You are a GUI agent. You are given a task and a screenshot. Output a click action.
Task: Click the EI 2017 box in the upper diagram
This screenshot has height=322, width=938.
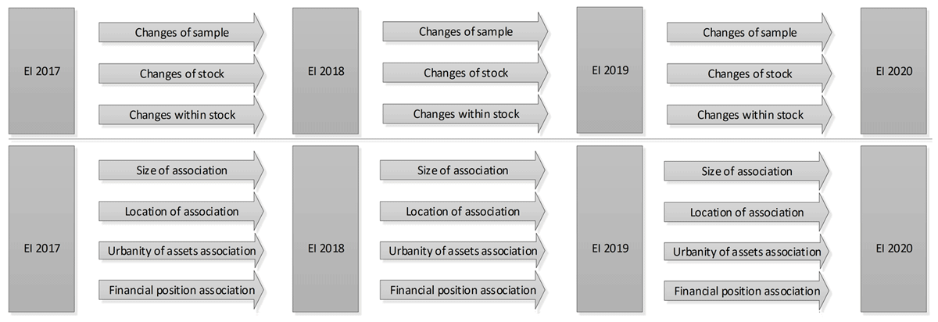[x=42, y=72]
